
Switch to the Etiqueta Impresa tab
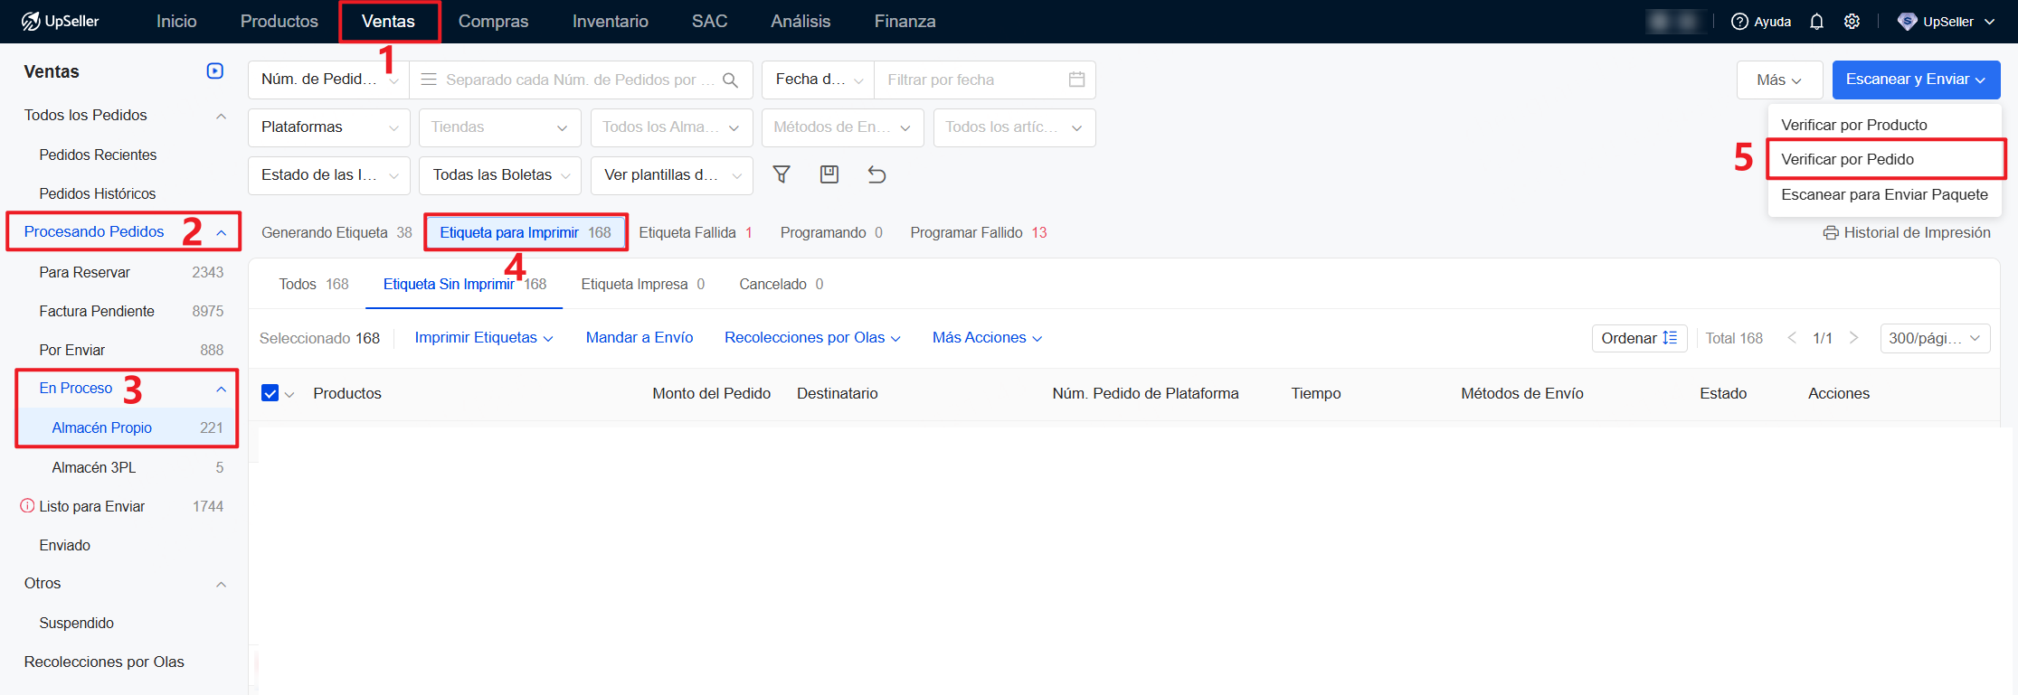point(642,285)
